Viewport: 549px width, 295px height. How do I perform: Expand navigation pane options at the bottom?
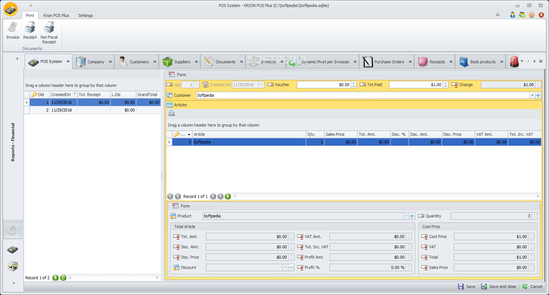(x=14, y=283)
